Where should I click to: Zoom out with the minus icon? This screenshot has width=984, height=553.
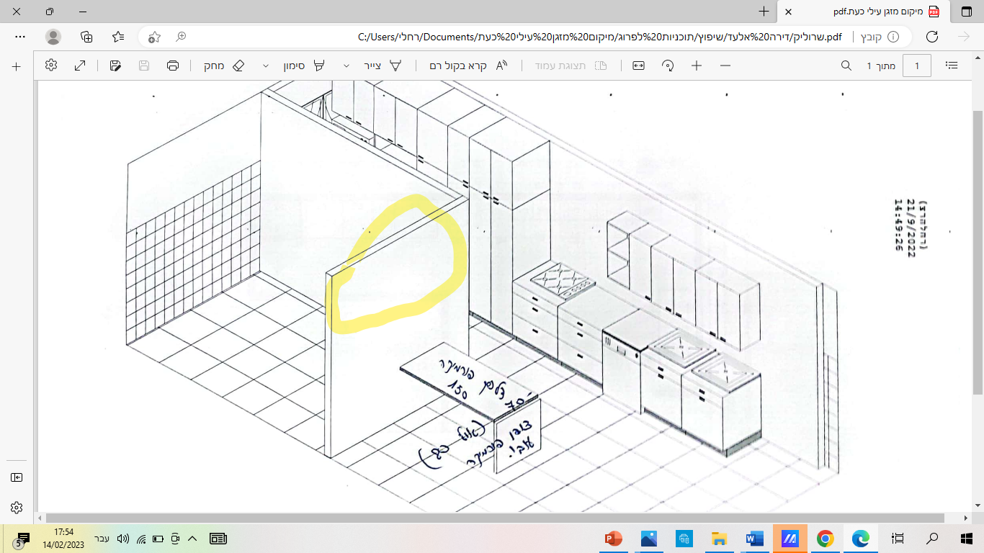coord(725,66)
